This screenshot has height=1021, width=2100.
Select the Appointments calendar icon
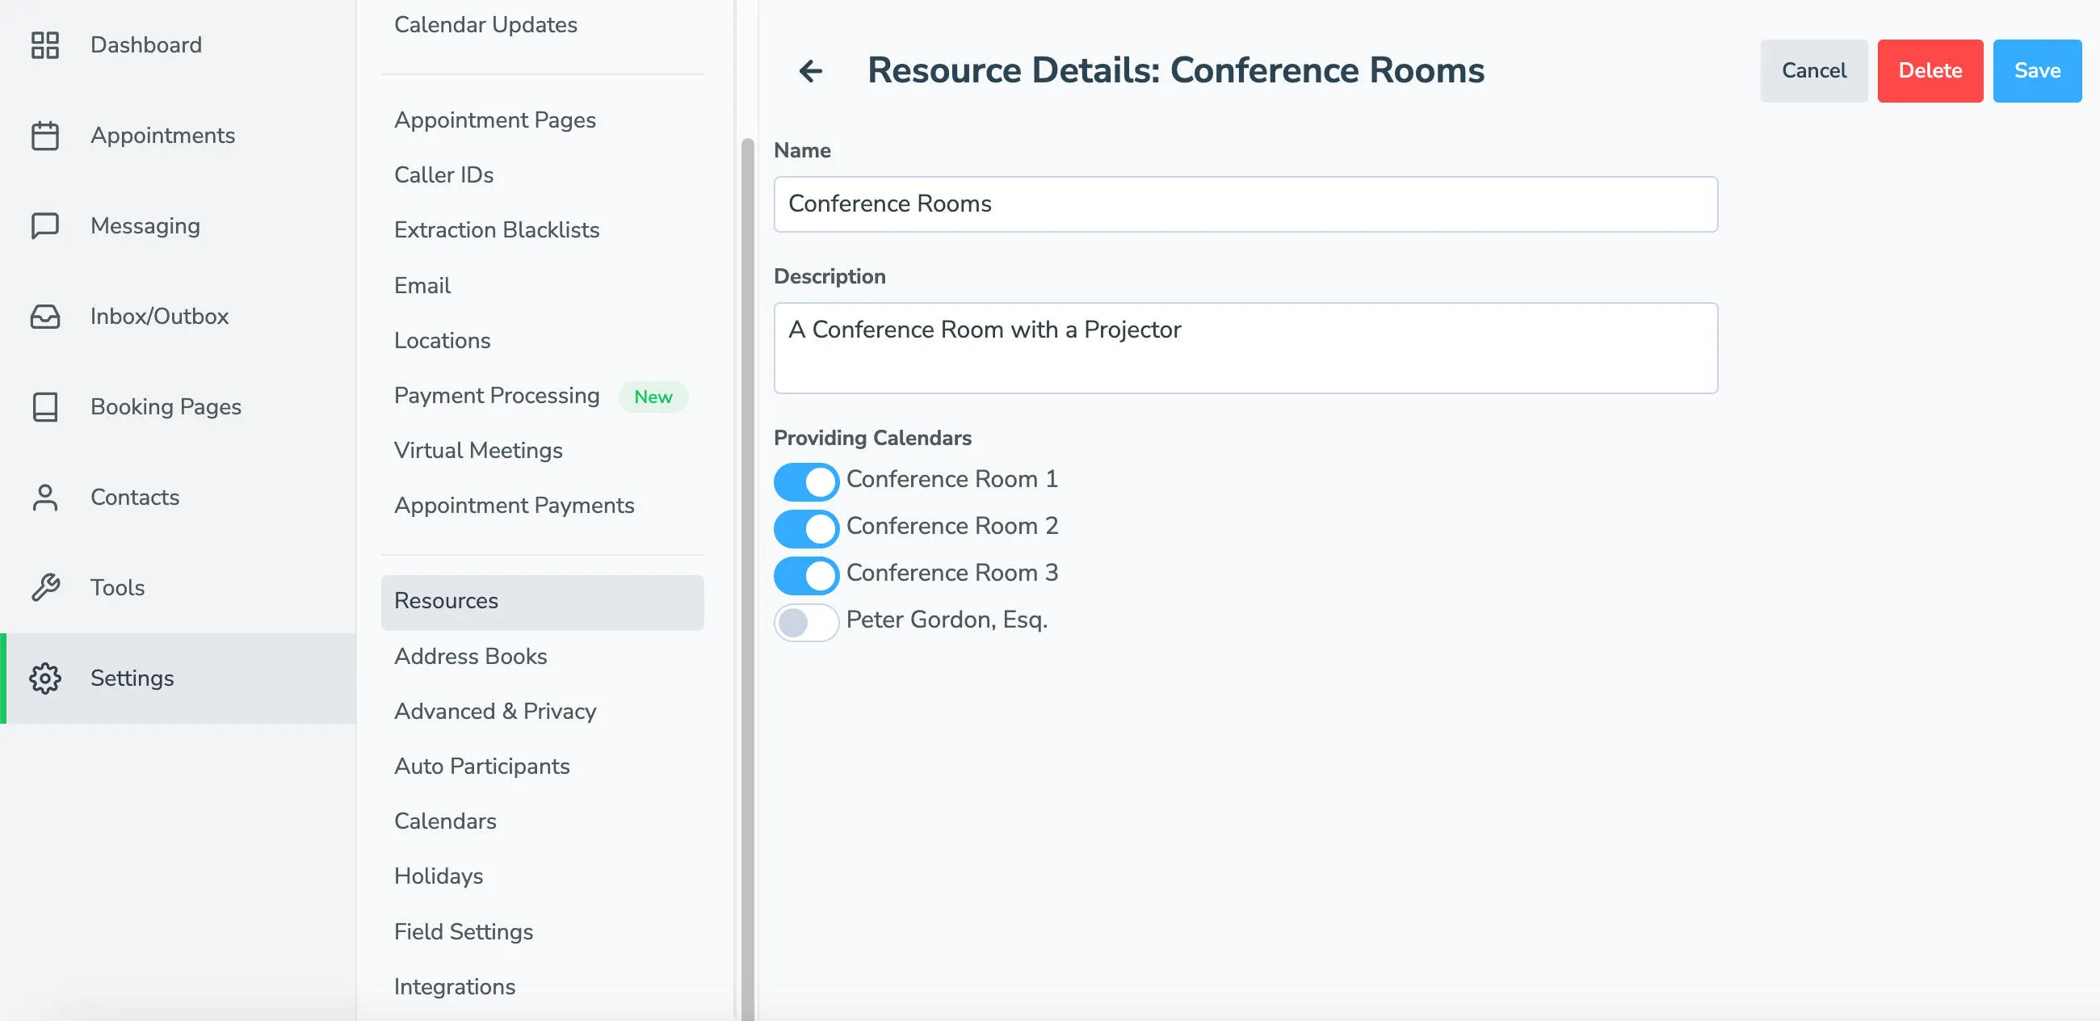tap(45, 136)
